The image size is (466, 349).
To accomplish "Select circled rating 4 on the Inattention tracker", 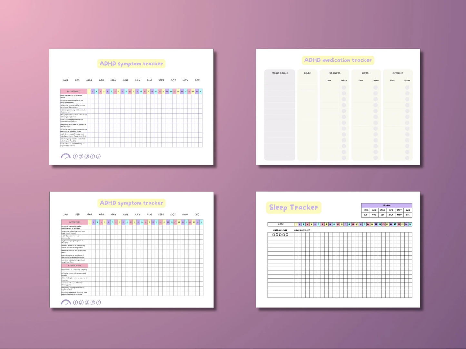I will tap(93, 302).
